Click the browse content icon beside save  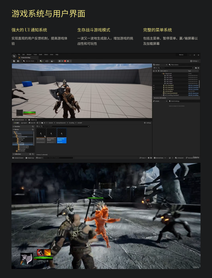coord(18,61)
